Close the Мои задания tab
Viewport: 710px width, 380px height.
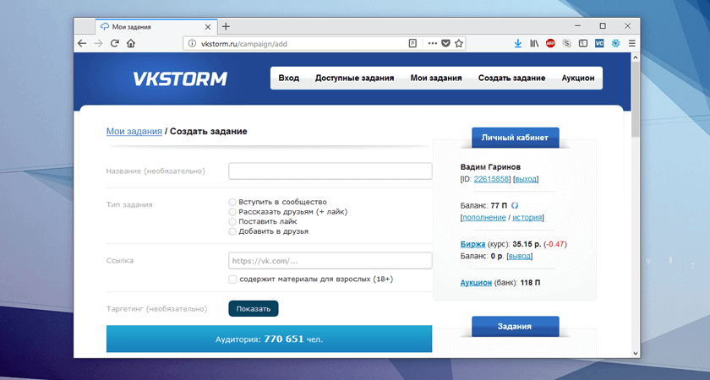(208, 27)
